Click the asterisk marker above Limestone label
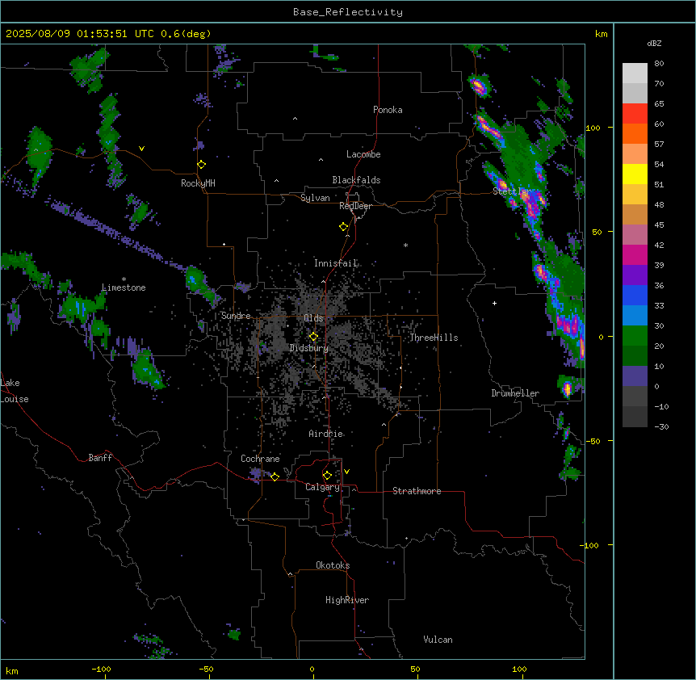Viewport: 696px width, 680px height. [124, 279]
